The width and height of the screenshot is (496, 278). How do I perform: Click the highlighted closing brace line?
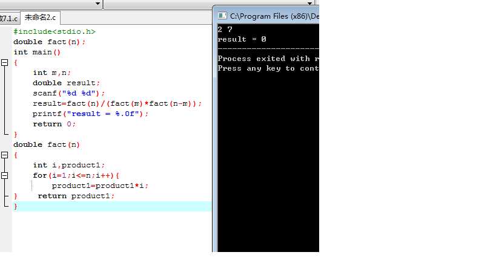coord(112,206)
